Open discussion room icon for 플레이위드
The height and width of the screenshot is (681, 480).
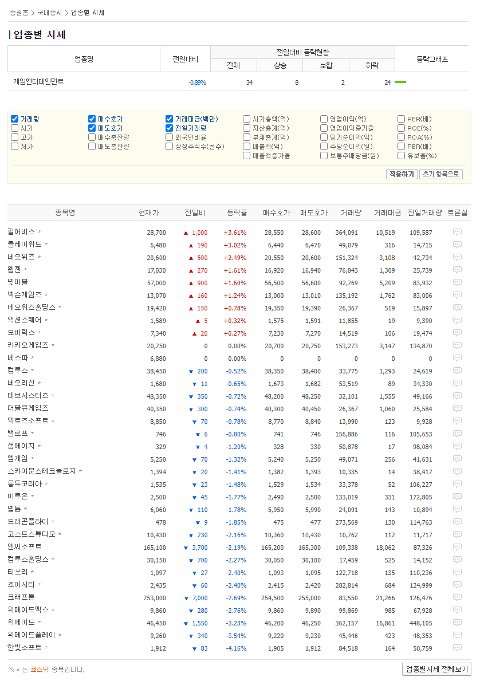457,245
